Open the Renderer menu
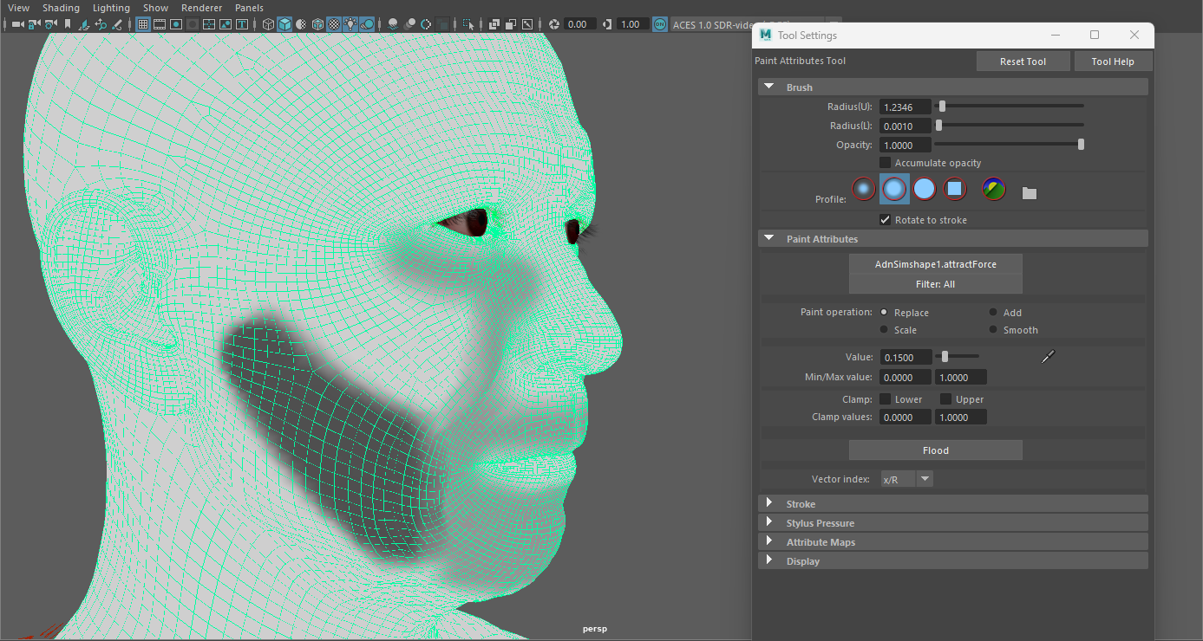 (x=201, y=8)
